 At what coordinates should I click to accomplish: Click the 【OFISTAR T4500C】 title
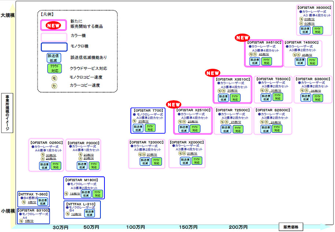tap(302, 42)
